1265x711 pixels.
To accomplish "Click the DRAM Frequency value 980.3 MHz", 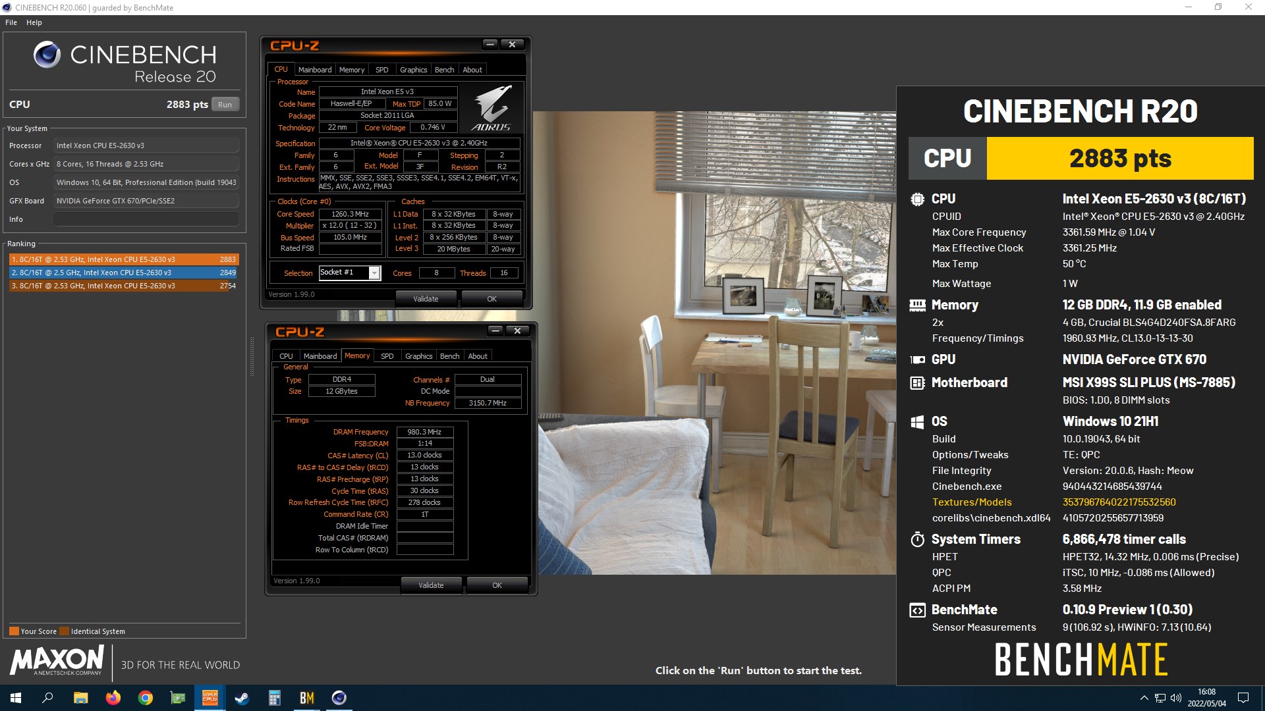I will pos(424,432).
